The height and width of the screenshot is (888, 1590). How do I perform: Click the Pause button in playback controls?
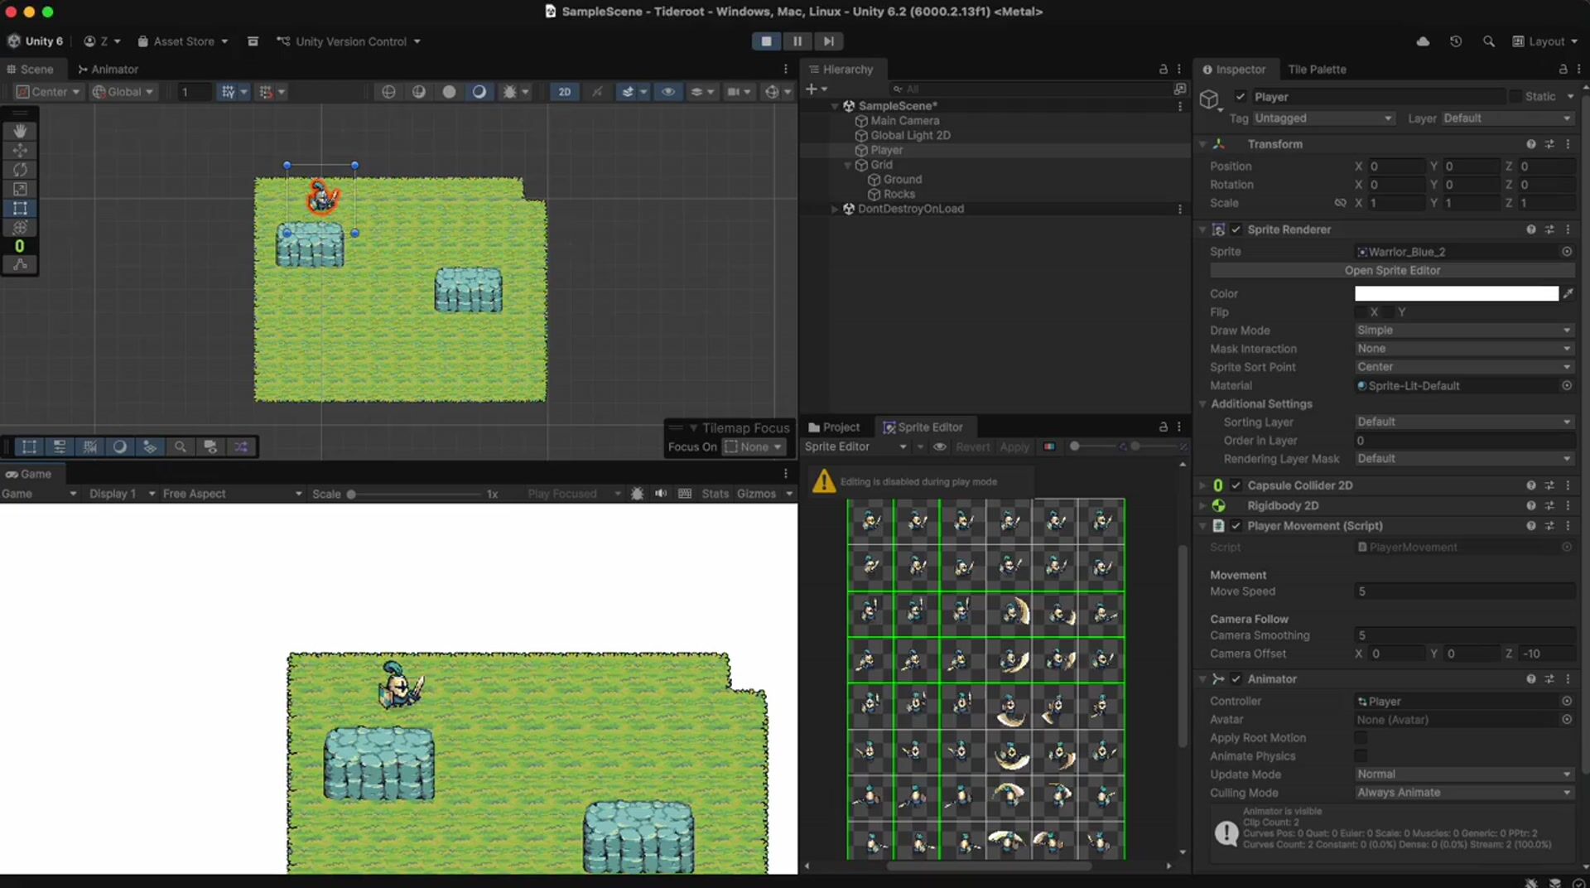(x=797, y=41)
